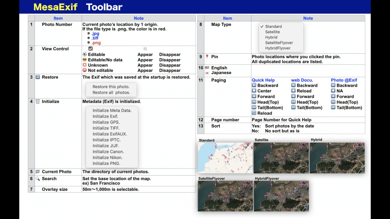Click the Japanese flag icon
Screen dimensions: 390x219
(x=207, y=73)
